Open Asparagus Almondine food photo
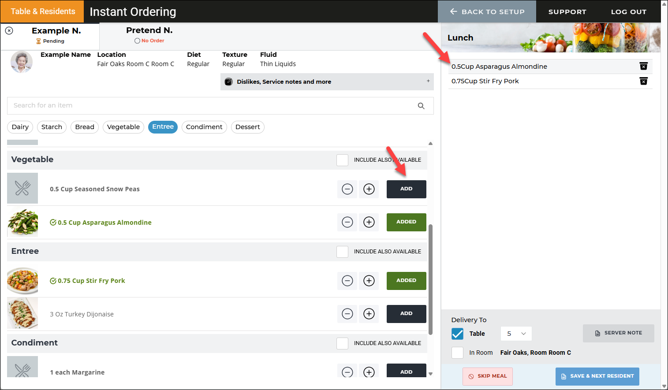The image size is (668, 390). click(22, 222)
